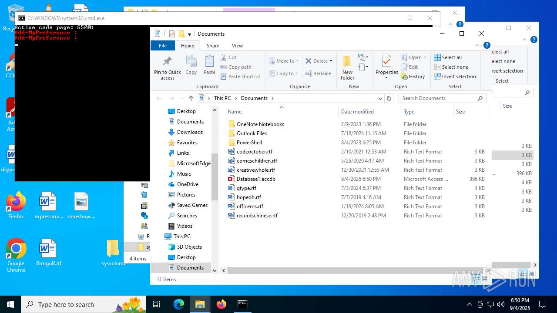Open Database1.accdb Access file
Image resolution: width=557 pixels, height=313 pixels.
256,179
